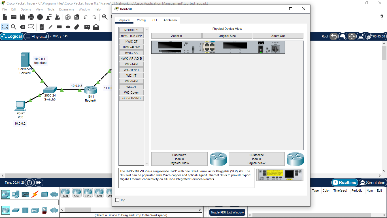387x218 pixels.
Task: Click the Power Cycle Devices icon
Action: tap(29, 183)
